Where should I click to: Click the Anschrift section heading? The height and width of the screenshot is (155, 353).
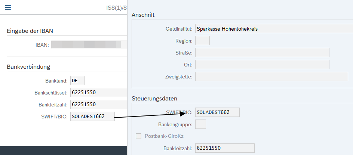click(143, 15)
